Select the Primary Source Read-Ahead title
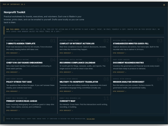This screenshot has width=168, height=126. (x=22, y=101)
